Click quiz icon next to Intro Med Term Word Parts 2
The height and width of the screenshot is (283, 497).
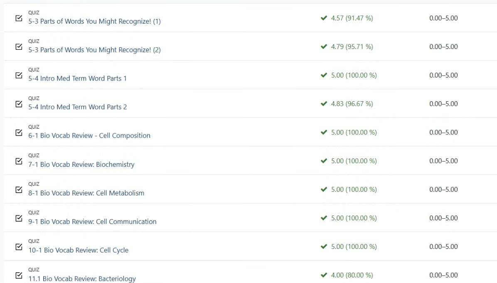(19, 104)
